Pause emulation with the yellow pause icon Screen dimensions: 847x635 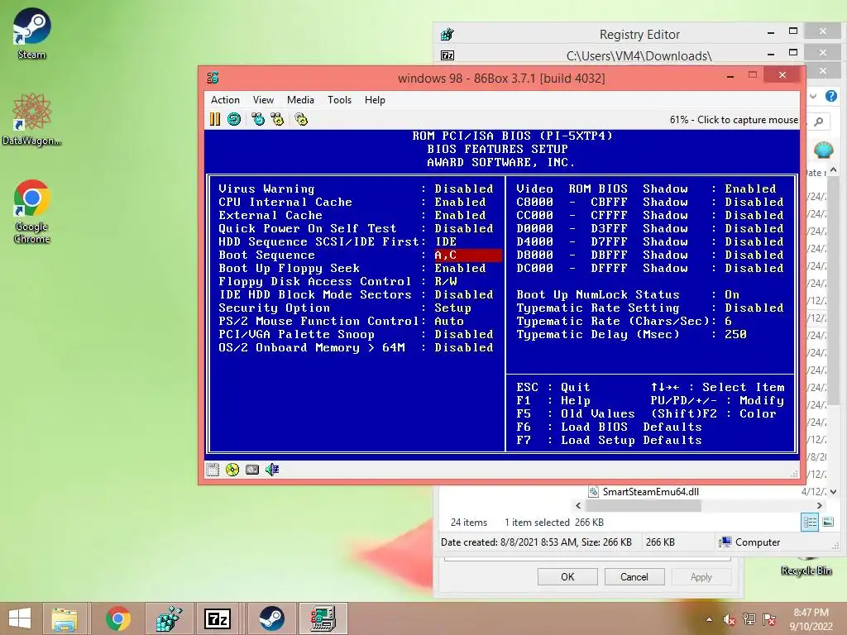(x=215, y=119)
